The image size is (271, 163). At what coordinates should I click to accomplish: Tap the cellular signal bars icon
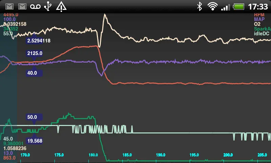[x=225, y=6]
